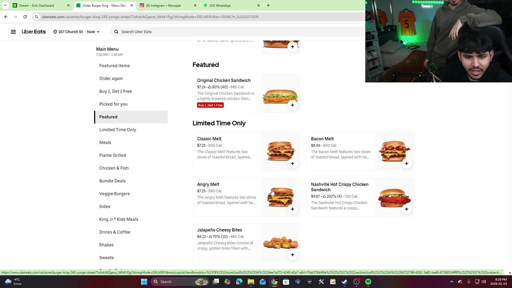Select Featured items in sidebar
Image resolution: width=512 pixels, height=288 pixels.
pos(114,66)
